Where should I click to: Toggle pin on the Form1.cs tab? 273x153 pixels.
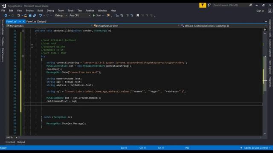coord(20,22)
